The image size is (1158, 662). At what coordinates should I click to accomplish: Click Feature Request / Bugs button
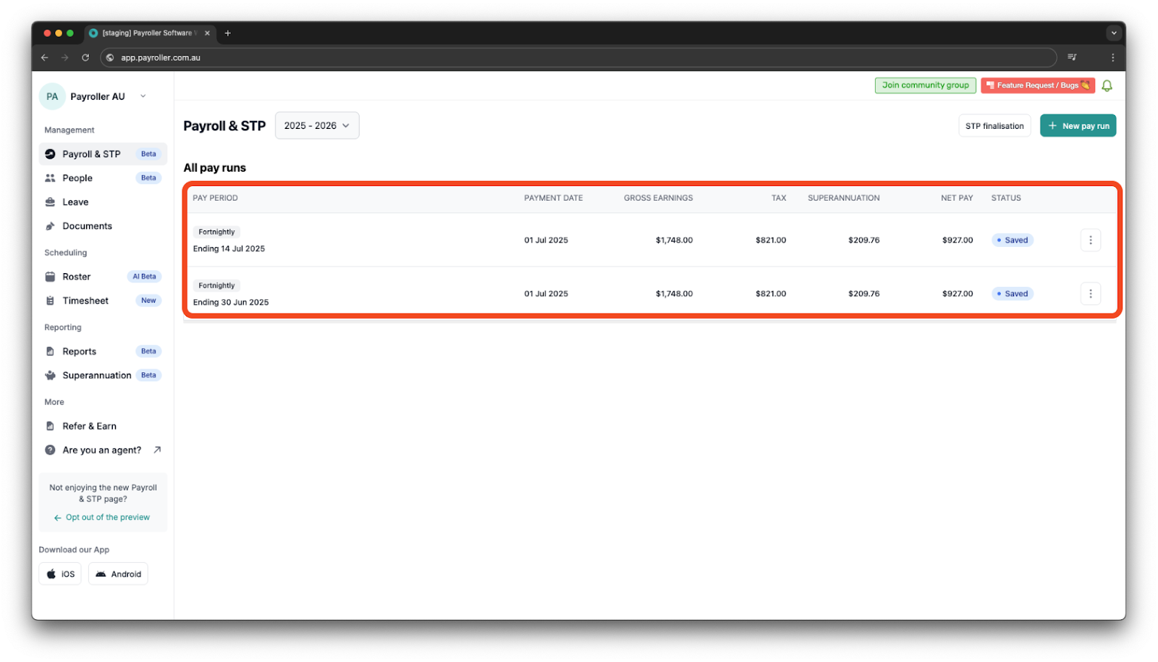point(1037,85)
